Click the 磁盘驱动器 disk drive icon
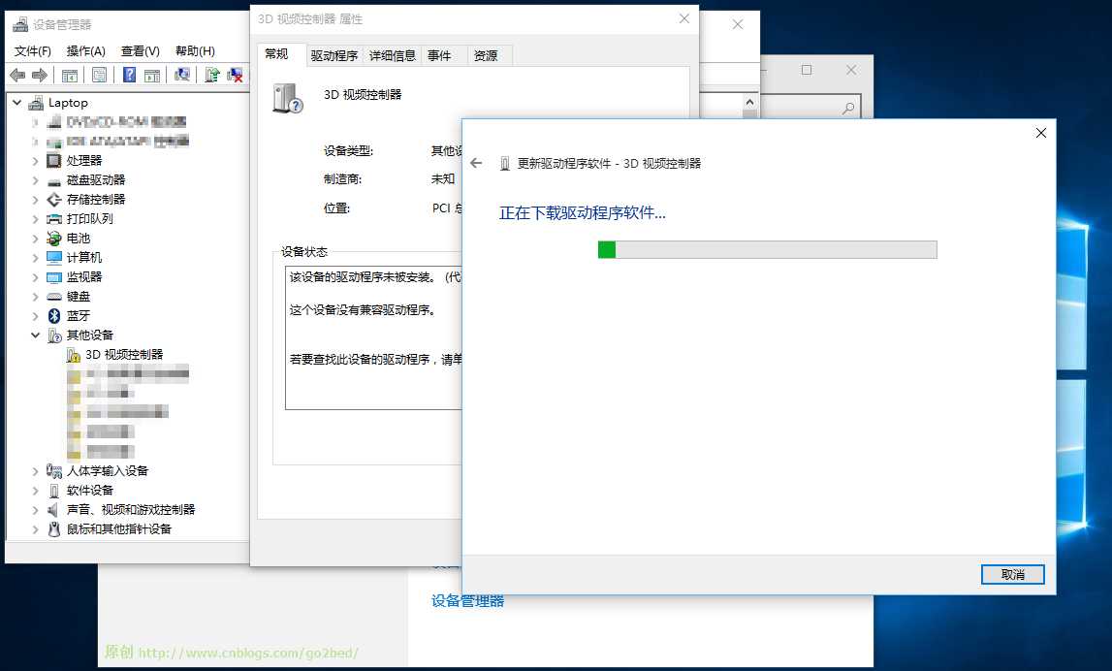The image size is (1112, 671). pos(54,181)
